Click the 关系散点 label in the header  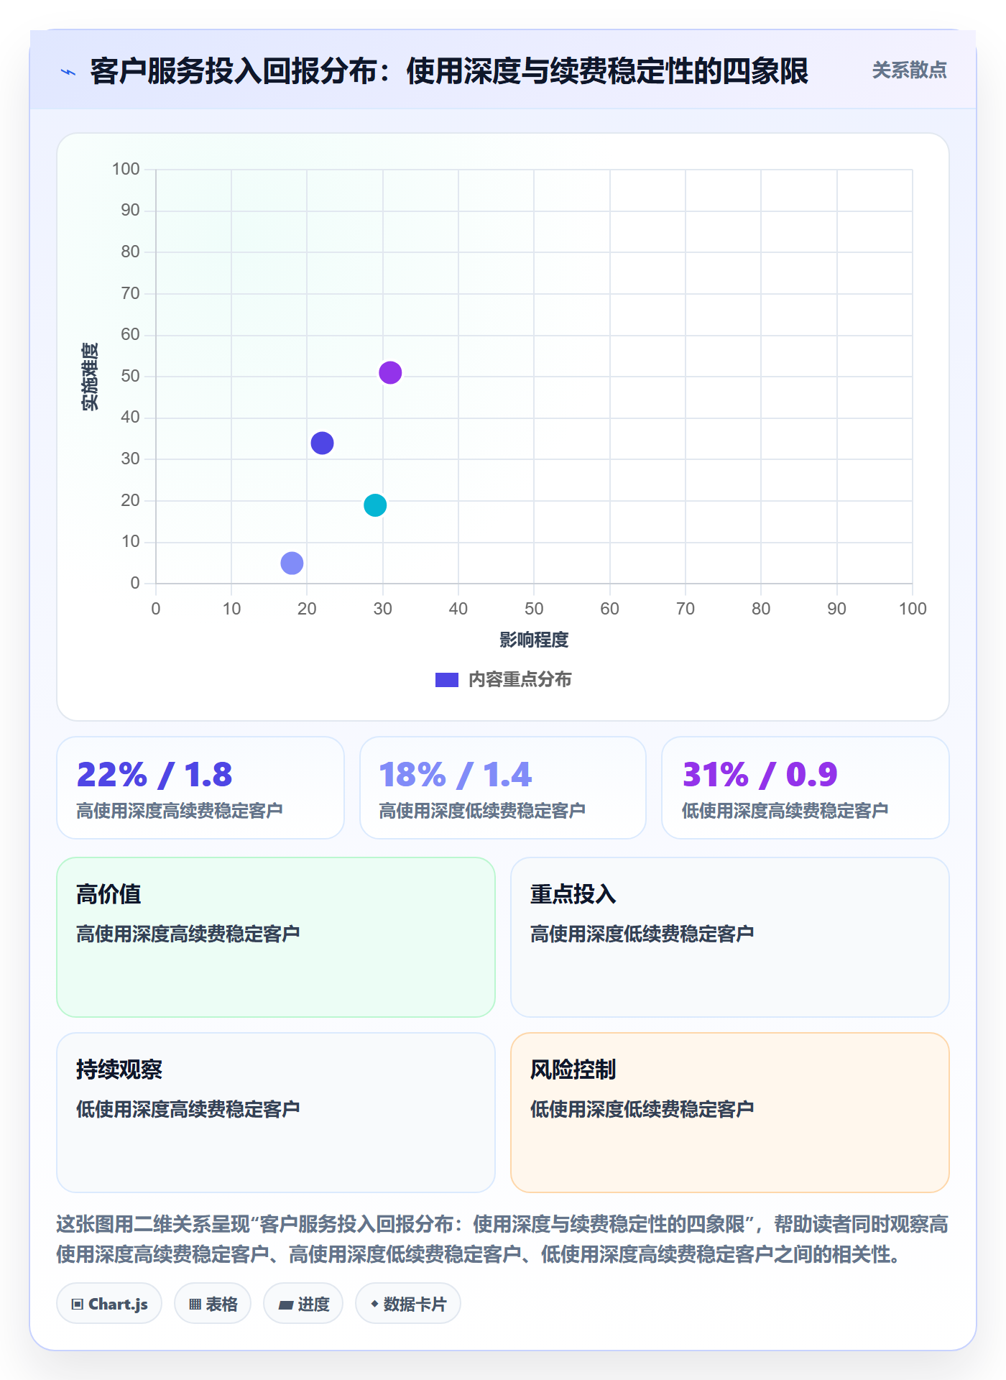click(x=909, y=70)
